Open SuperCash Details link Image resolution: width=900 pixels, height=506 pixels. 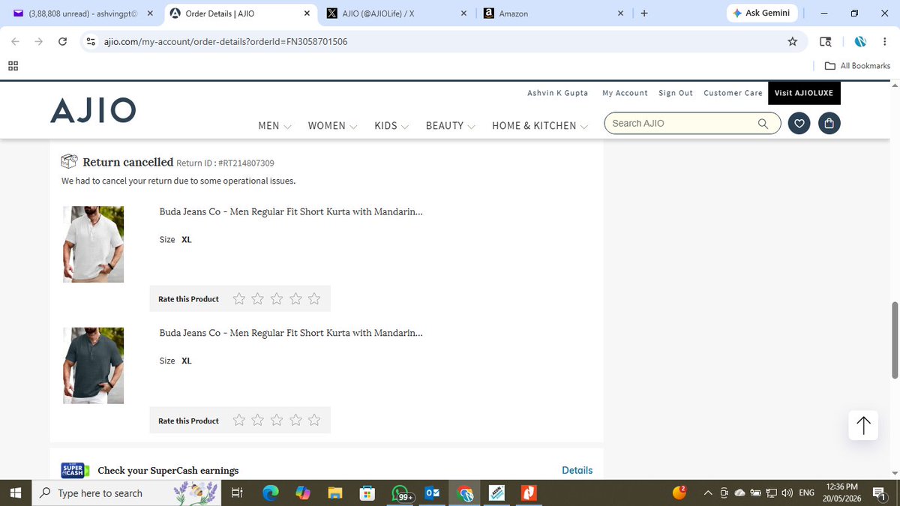tap(577, 471)
